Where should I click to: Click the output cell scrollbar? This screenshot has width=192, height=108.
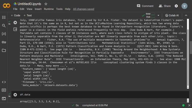point(188,58)
